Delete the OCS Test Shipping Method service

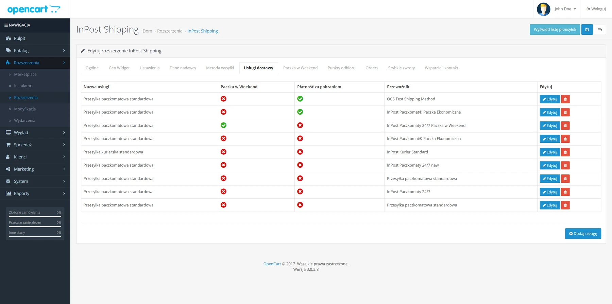click(565, 99)
